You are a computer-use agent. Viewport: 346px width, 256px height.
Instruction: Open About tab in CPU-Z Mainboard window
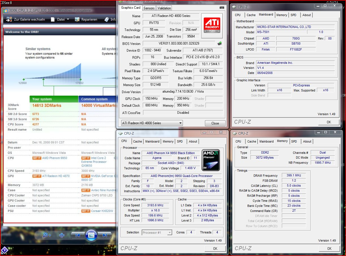pyautogui.click(x=307, y=15)
